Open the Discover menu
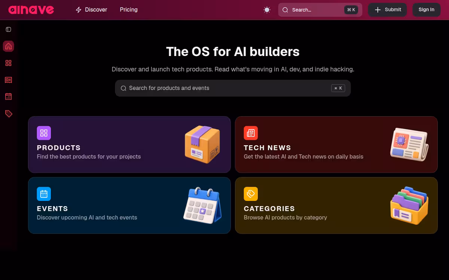This screenshot has width=449, height=280. pos(91,10)
